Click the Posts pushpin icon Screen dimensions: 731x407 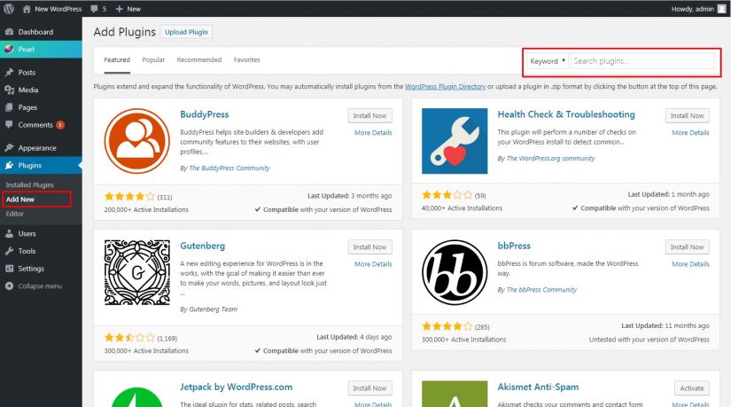[x=9, y=73]
